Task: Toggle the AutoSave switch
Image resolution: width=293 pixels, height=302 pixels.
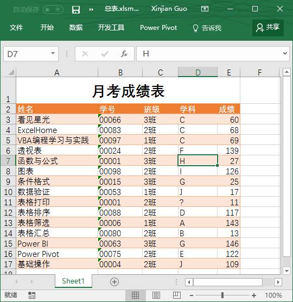Action: click(53, 9)
